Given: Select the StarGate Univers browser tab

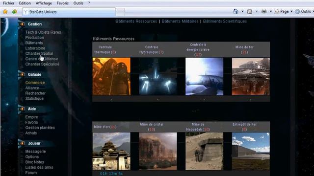Looking at the screenshot, I should [69, 12].
